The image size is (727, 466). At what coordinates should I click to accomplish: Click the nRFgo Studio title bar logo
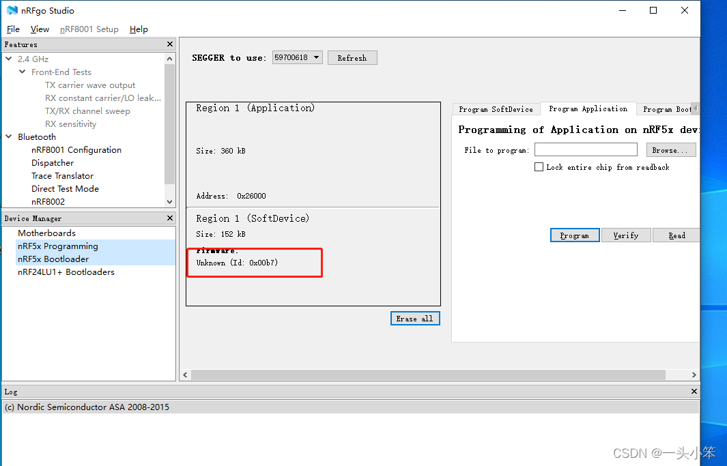12,10
